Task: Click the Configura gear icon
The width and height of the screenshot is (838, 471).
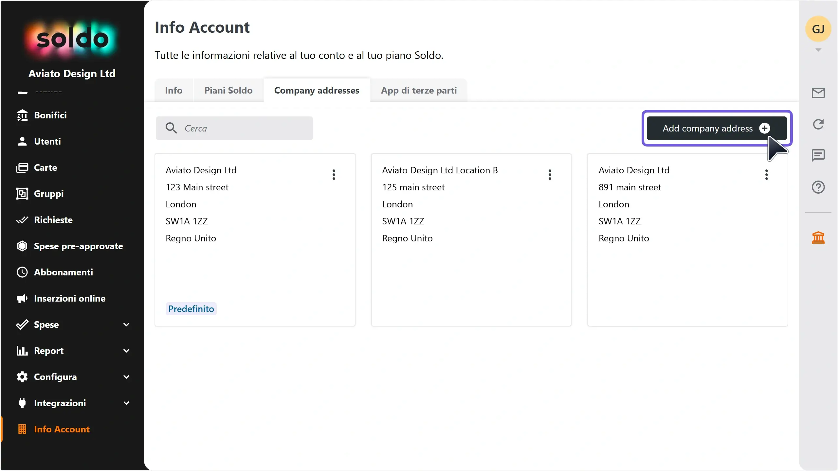Action: point(22,377)
